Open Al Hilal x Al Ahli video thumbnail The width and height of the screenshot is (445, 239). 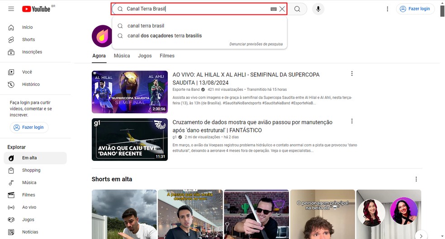click(x=130, y=92)
